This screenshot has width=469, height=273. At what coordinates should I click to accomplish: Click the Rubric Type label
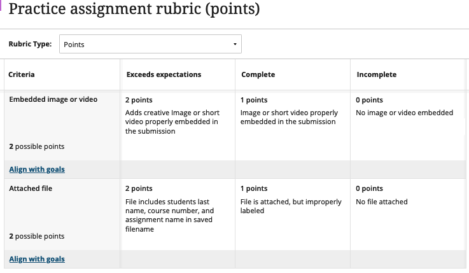(31, 45)
